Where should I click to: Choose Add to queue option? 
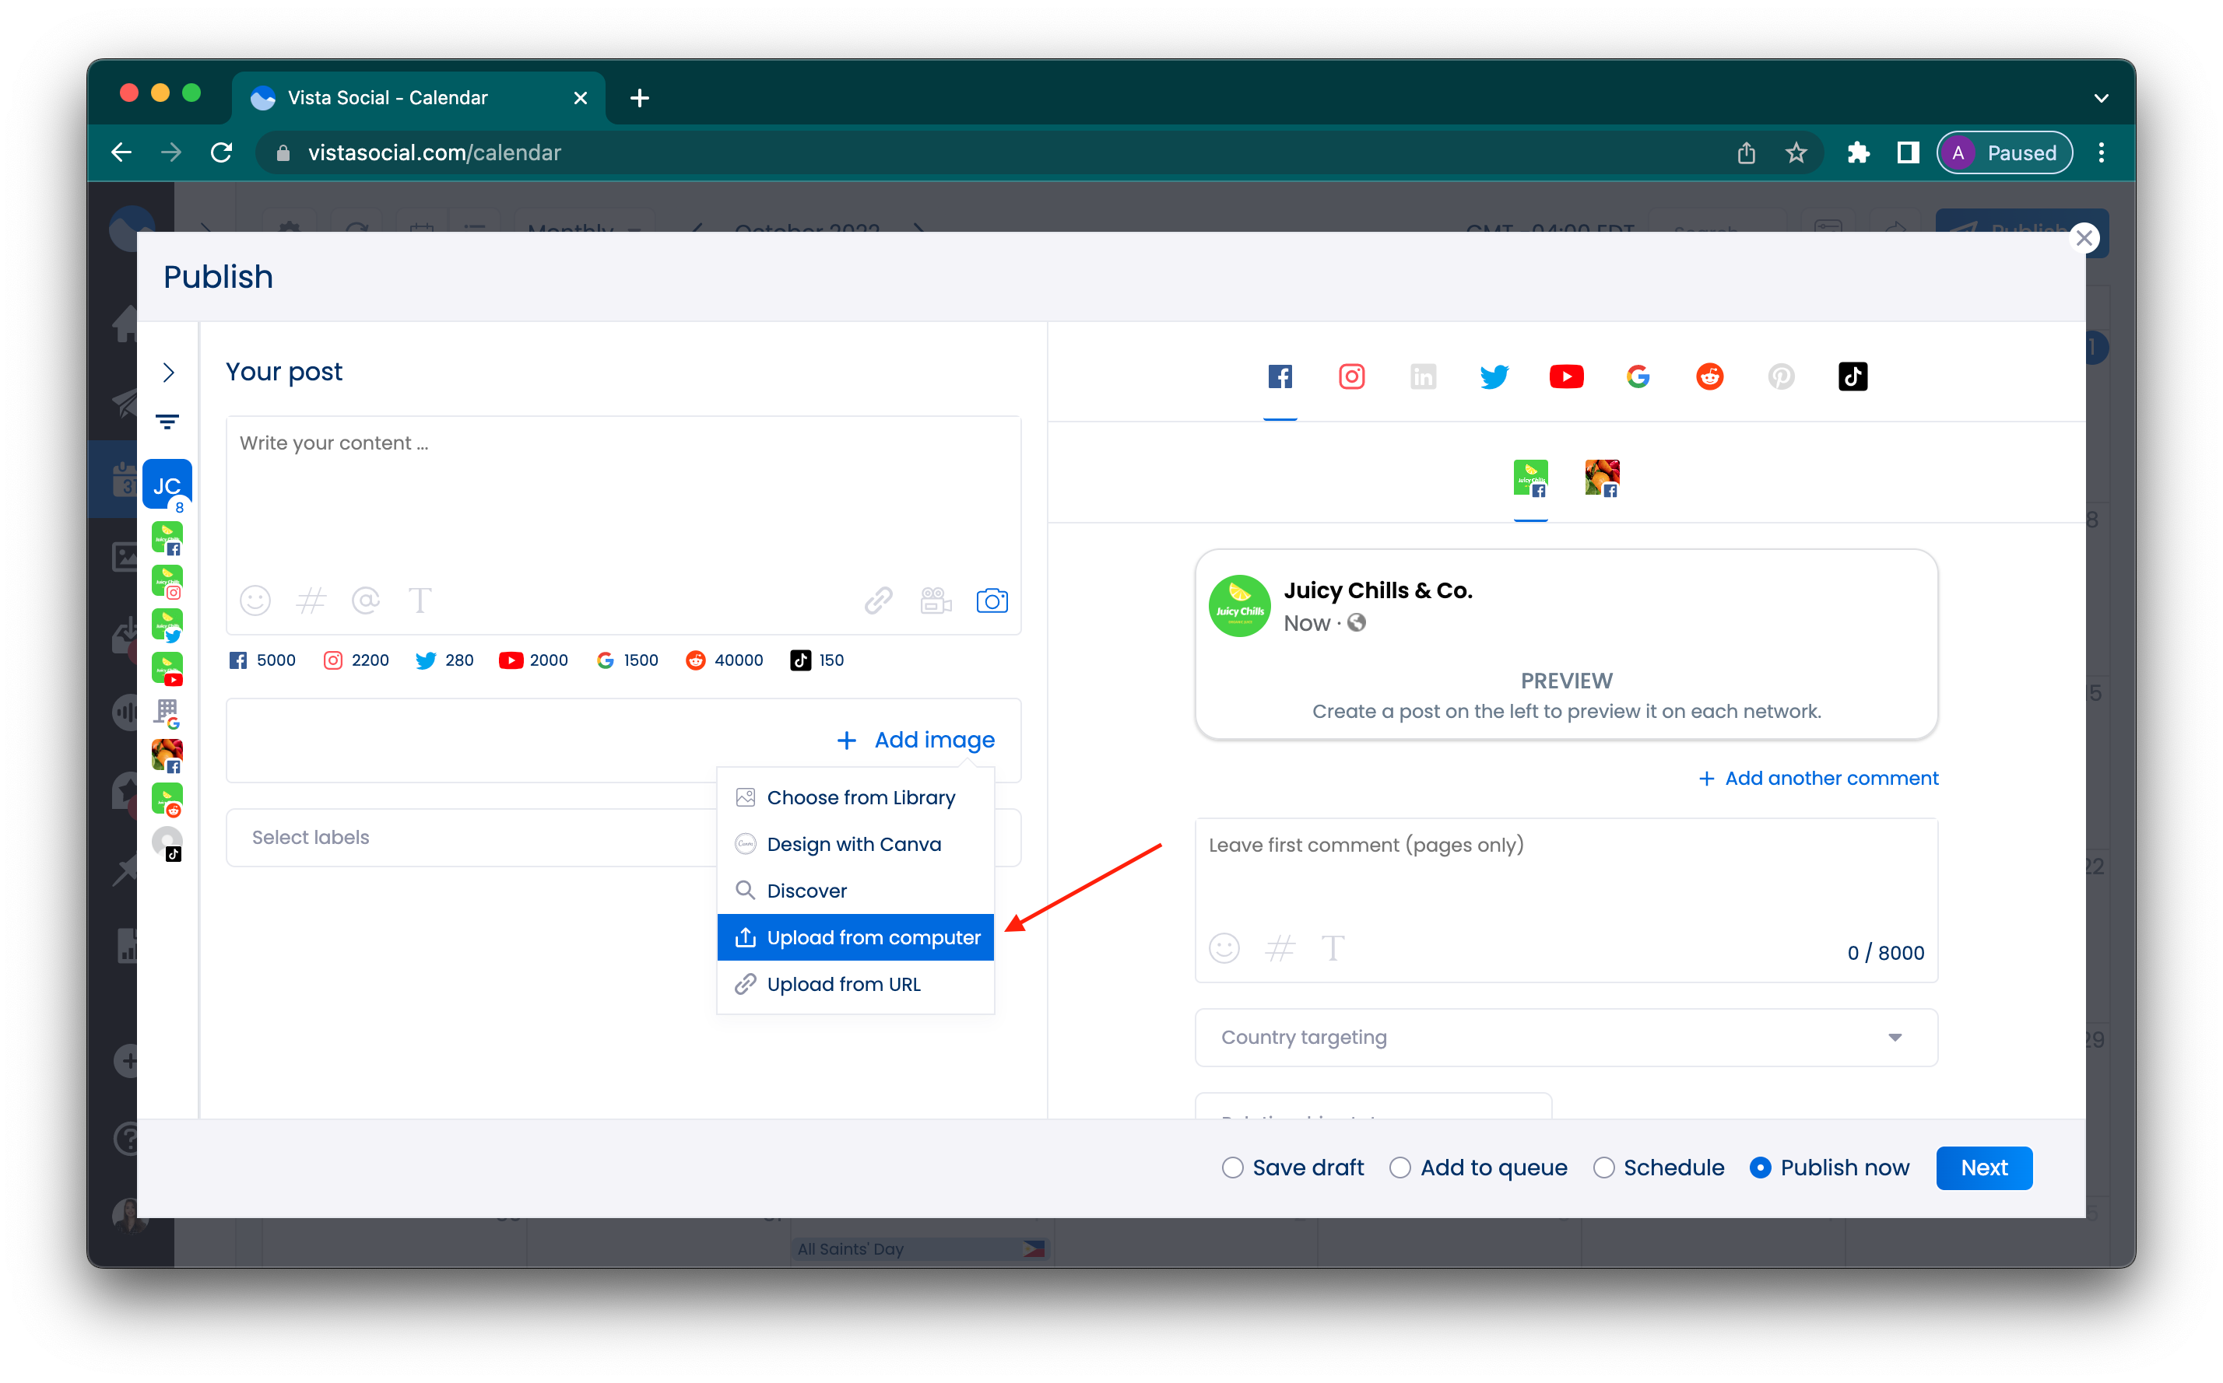tap(1478, 1168)
